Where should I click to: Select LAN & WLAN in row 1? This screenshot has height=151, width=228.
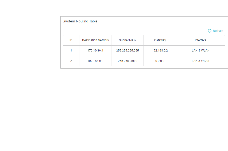pos(200,51)
